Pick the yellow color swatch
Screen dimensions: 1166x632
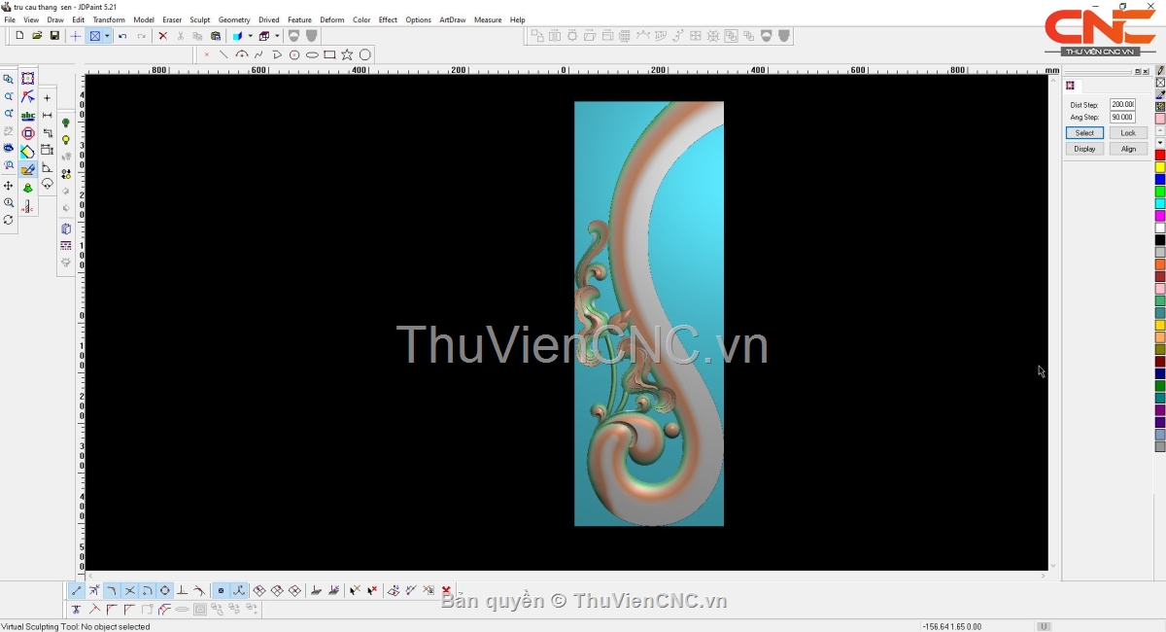(1160, 167)
